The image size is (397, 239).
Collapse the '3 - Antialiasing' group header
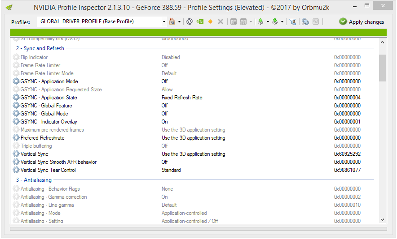click(x=34, y=180)
